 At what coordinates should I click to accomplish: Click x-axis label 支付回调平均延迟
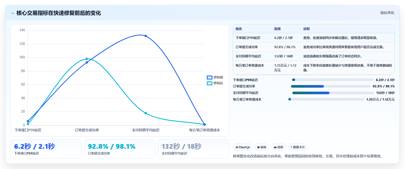click(146, 130)
